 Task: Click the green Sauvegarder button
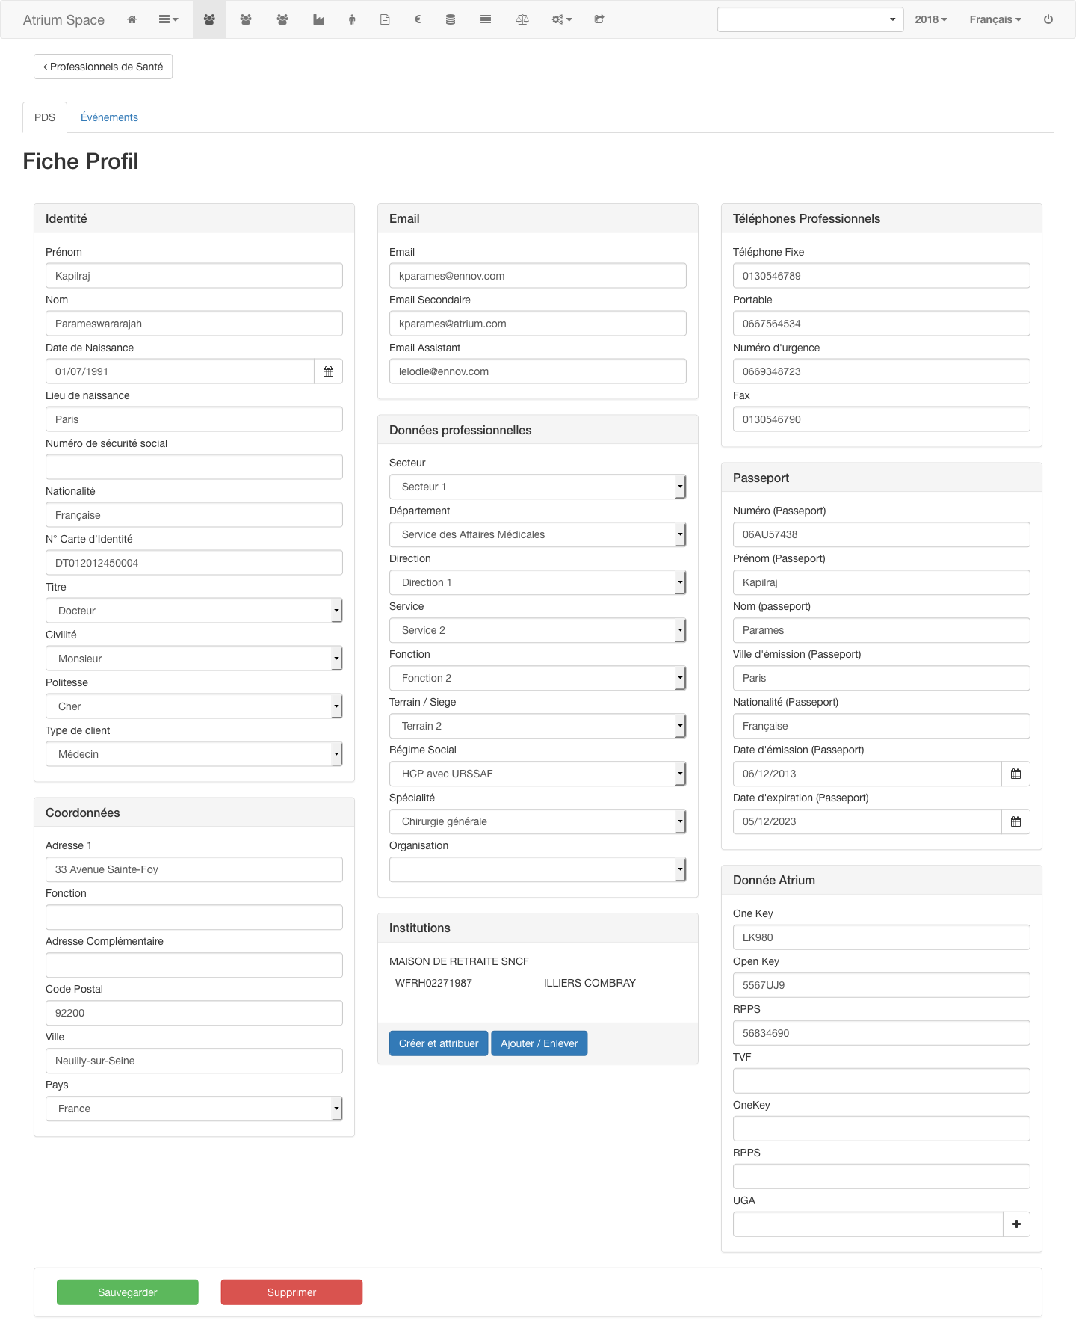click(x=128, y=1292)
